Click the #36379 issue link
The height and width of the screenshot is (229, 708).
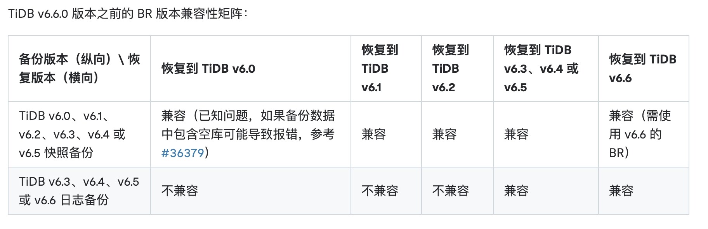click(182, 153)
